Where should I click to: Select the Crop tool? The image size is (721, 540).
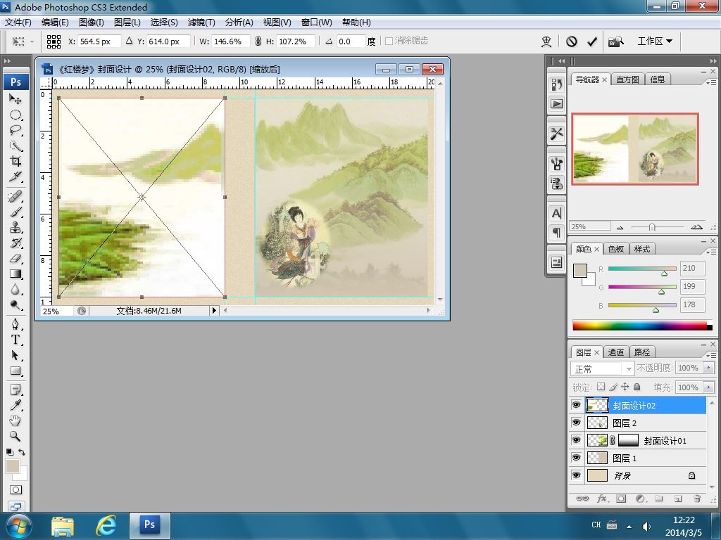tap(15, 161)
